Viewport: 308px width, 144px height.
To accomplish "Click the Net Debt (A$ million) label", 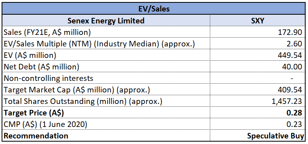I will (41, 67).
